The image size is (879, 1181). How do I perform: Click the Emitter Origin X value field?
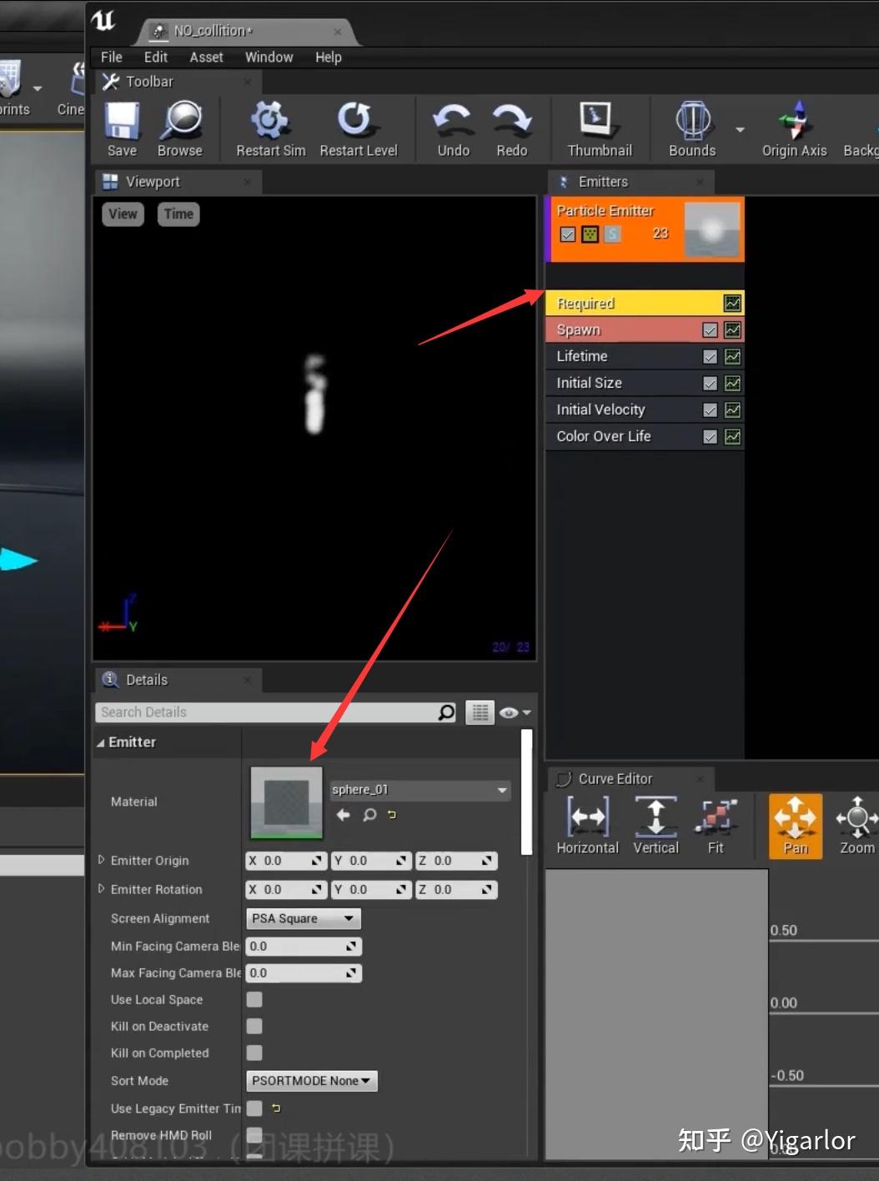286,861
